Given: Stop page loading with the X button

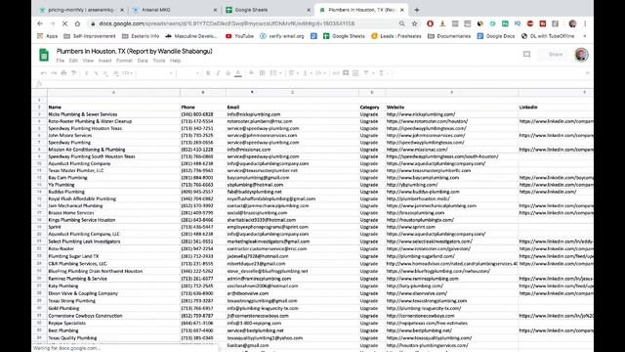Looking at the screenshot, I should [64, 23].
